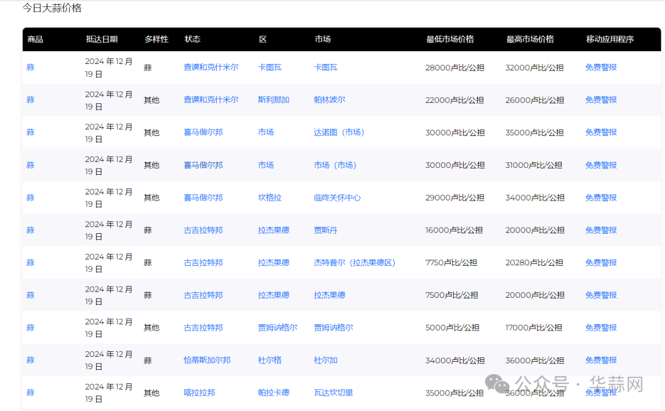Click the 35000卢比/公担 minimum price in 瓦达坎切里 row
This screenshot has height=411, width=665.
(x=454, y=393)
